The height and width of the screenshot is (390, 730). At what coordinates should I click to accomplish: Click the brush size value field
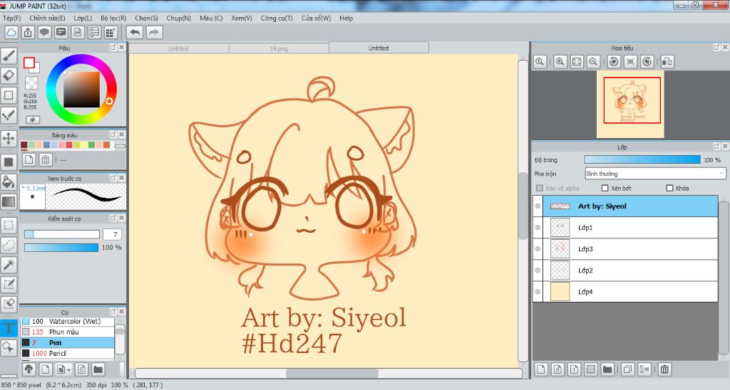112,234
